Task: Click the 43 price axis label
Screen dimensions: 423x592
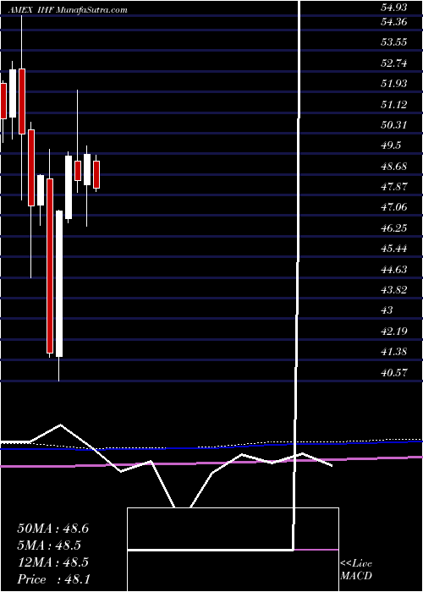Action: click(x=387, y=310)
